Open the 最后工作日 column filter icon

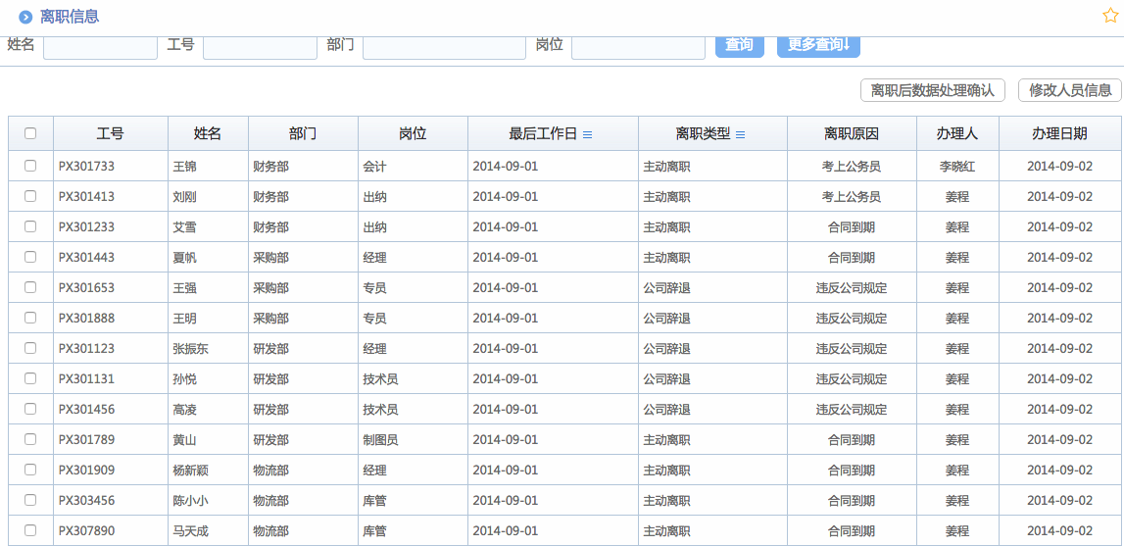[588, 134]
